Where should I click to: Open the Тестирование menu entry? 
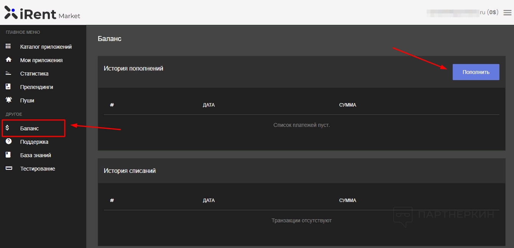38,169
